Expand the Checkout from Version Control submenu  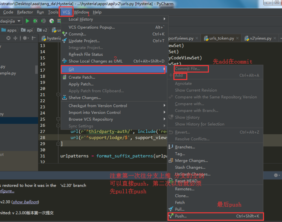click(98, 105)
